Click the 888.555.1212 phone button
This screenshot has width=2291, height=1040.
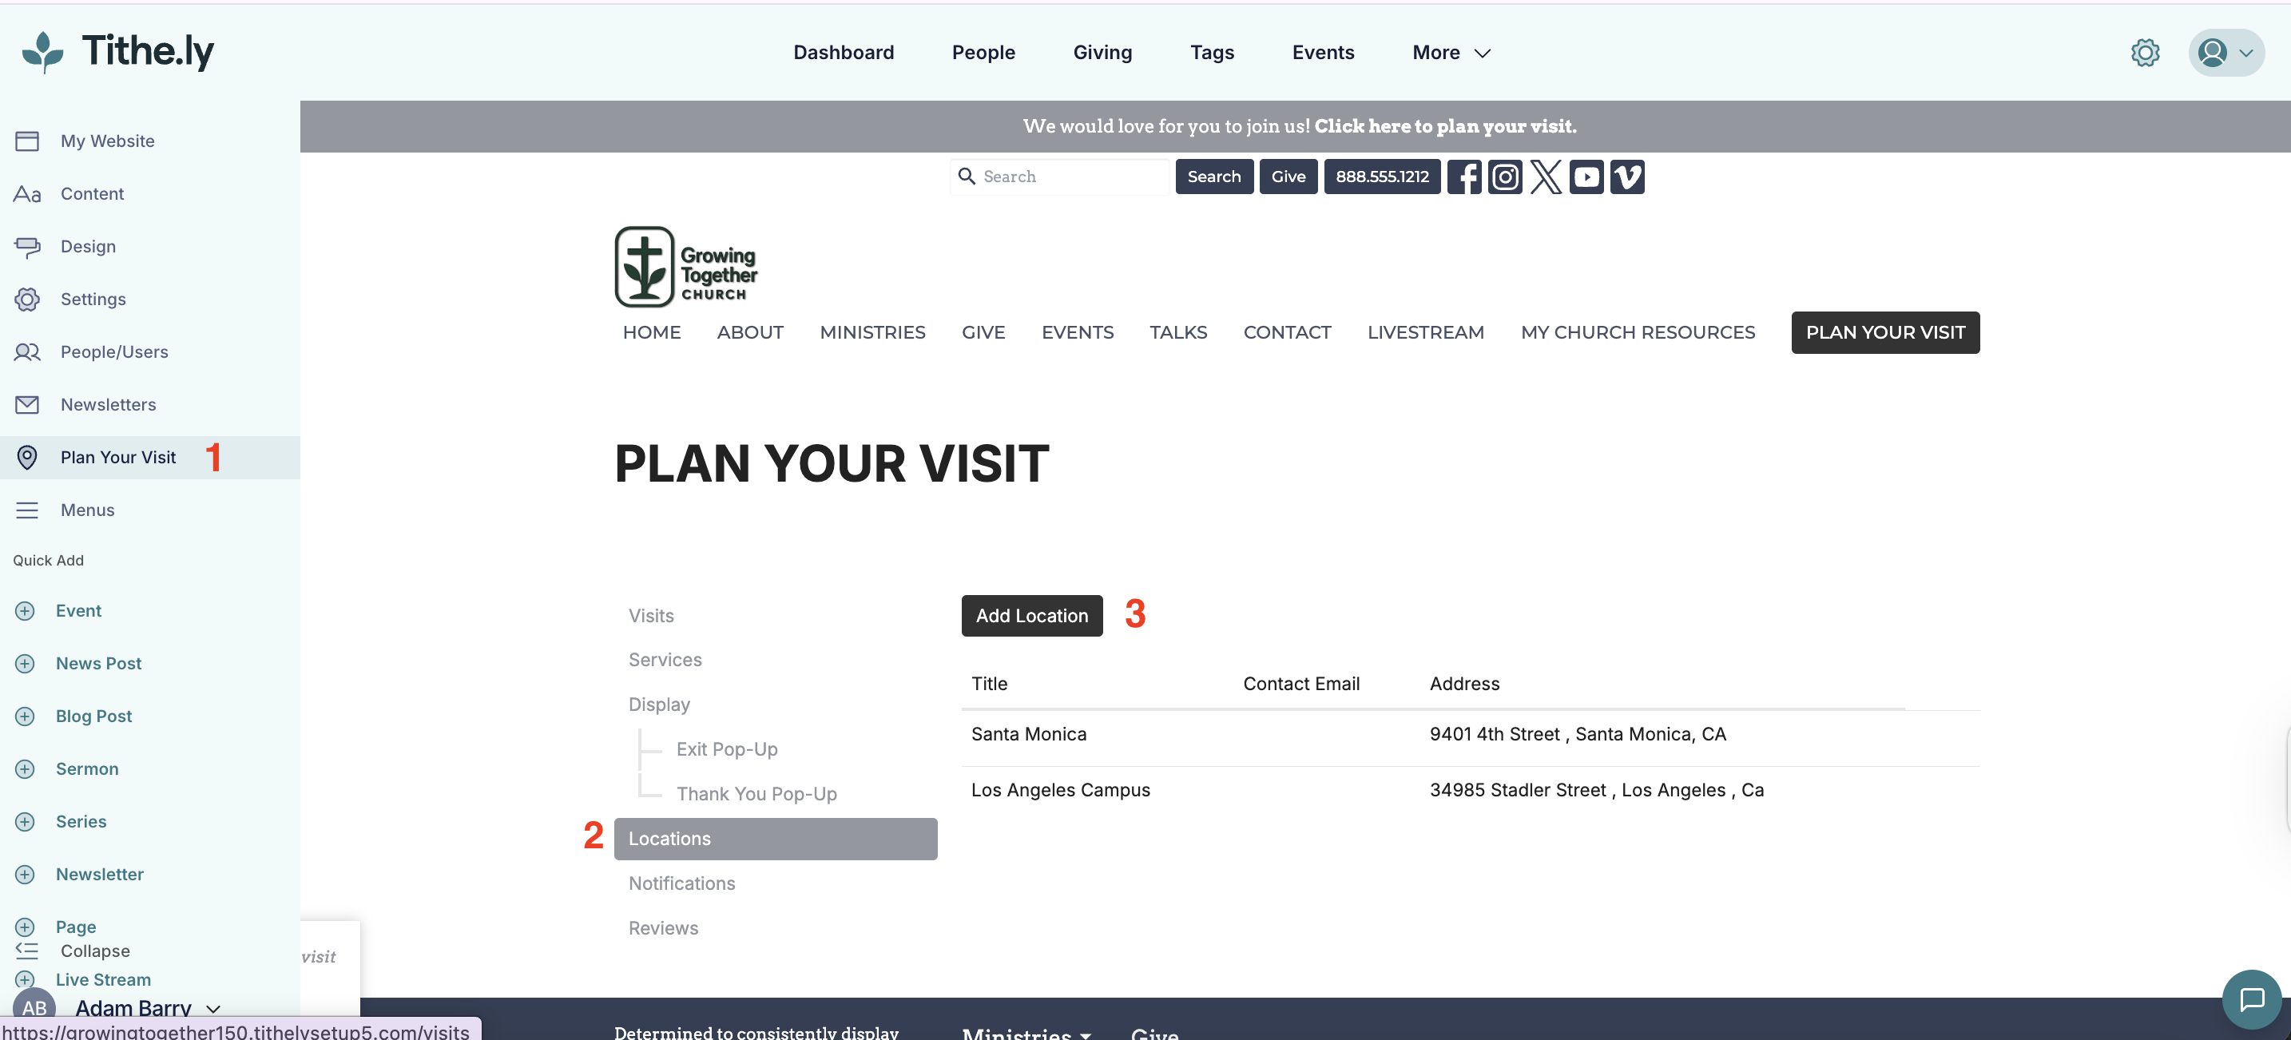(x=1381, y=177)
